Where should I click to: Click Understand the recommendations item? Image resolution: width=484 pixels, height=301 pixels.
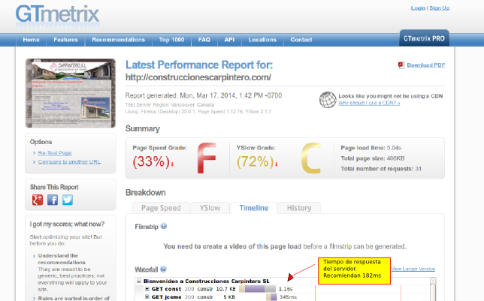[x=62, y=259]
